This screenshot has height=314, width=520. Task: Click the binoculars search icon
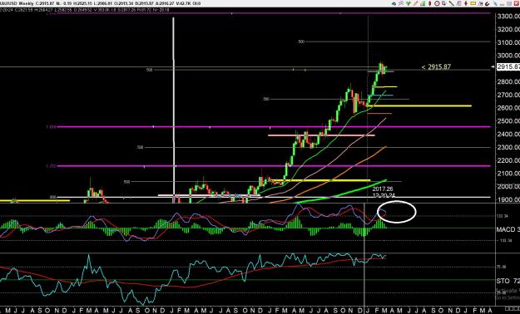click(x=480, y=3)
